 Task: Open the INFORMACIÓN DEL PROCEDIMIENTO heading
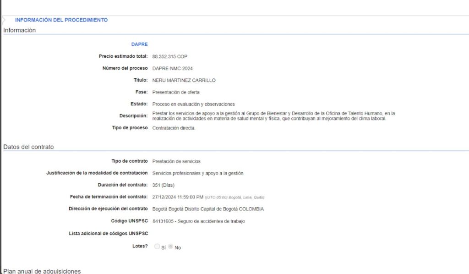(x=61, y=20)
